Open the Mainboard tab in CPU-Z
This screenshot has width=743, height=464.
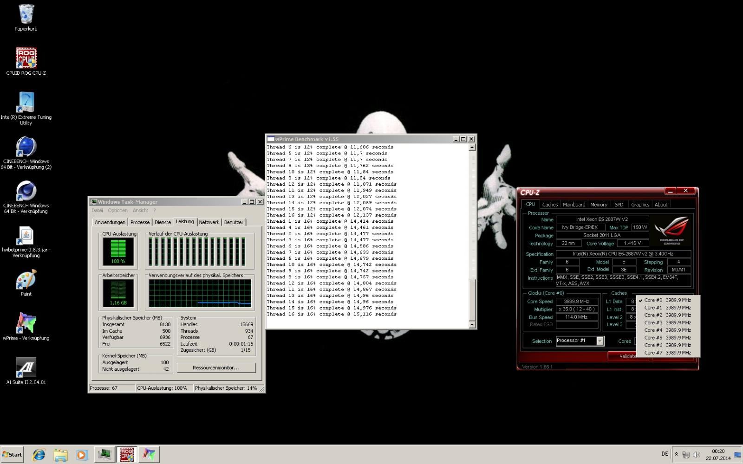[x=574, y=205]
